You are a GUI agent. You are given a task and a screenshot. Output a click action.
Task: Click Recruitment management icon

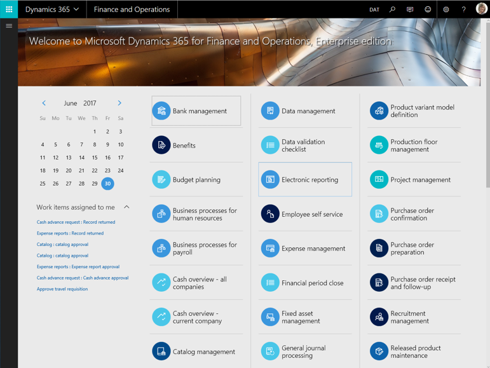pyautogui.click(x=379, y=317)
